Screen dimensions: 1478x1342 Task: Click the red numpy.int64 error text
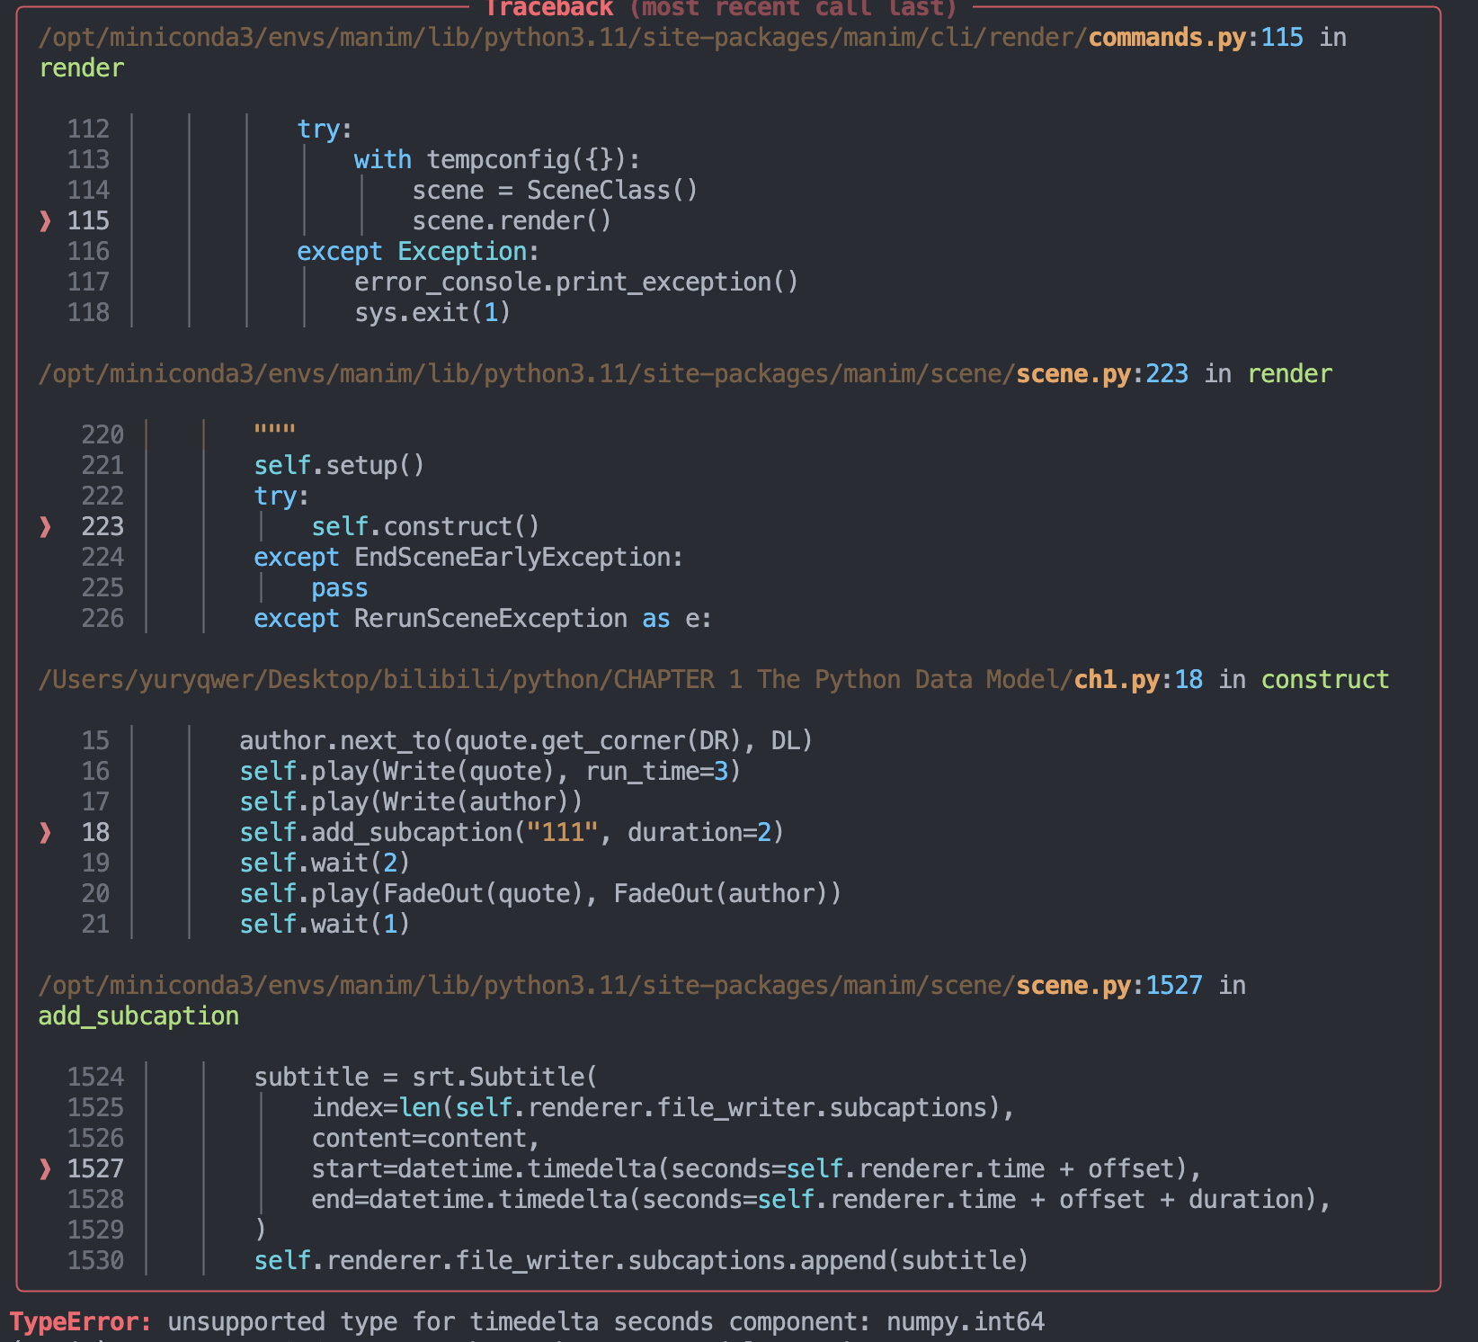[x=964, y=1321]
